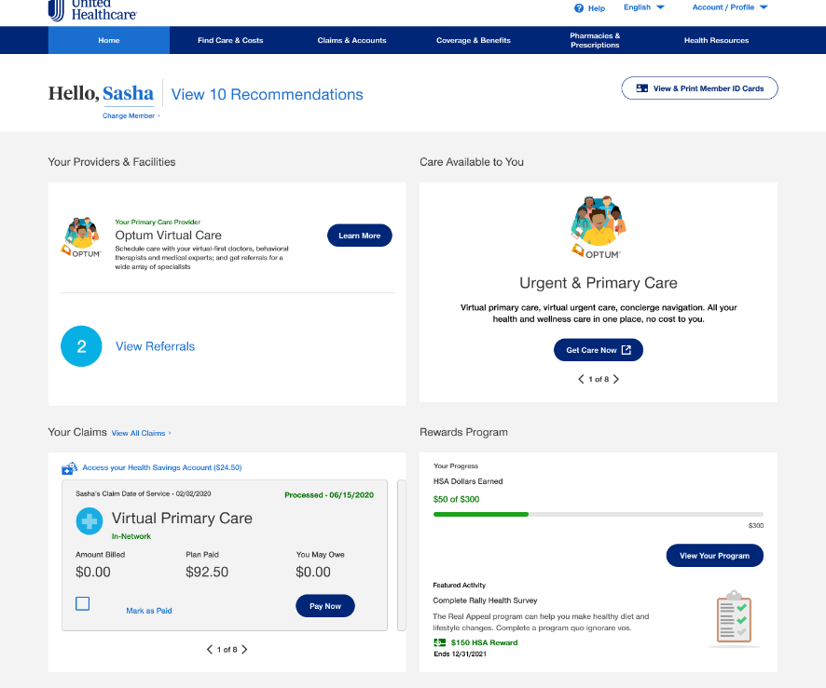Click the ID card icon in View & Print button
The width and height of the screenshot is (826, 688).
click(642, 88)
